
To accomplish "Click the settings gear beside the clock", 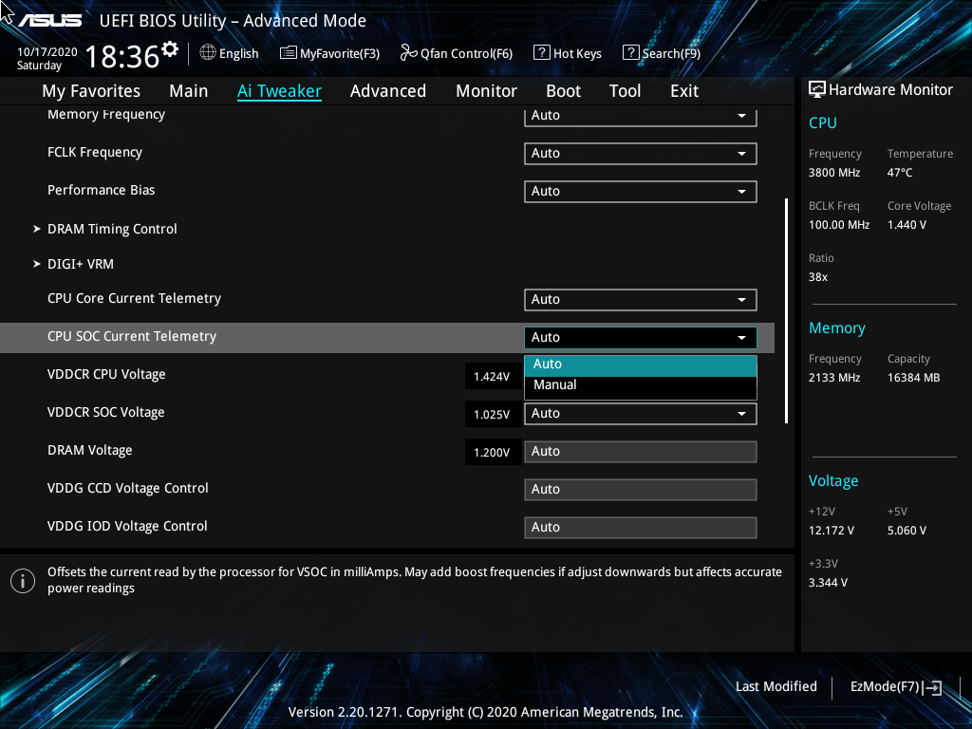I will point(170,48).
